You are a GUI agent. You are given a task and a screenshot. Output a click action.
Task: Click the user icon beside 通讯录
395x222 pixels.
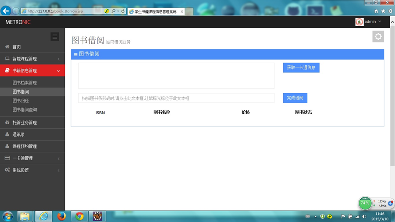coord(7,134)
